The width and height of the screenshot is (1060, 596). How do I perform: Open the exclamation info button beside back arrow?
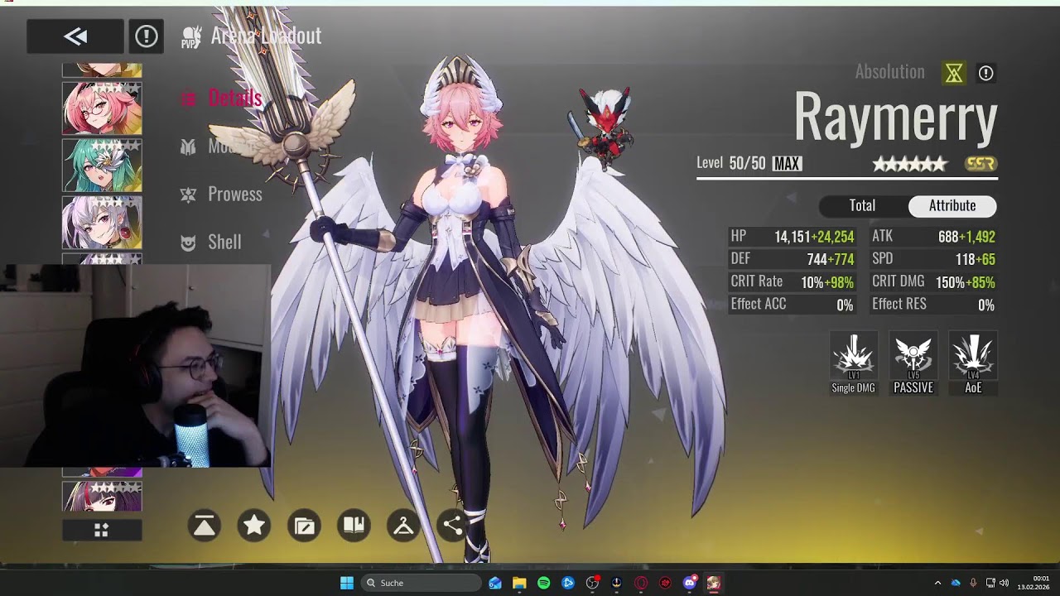click(x=147, y=36)
